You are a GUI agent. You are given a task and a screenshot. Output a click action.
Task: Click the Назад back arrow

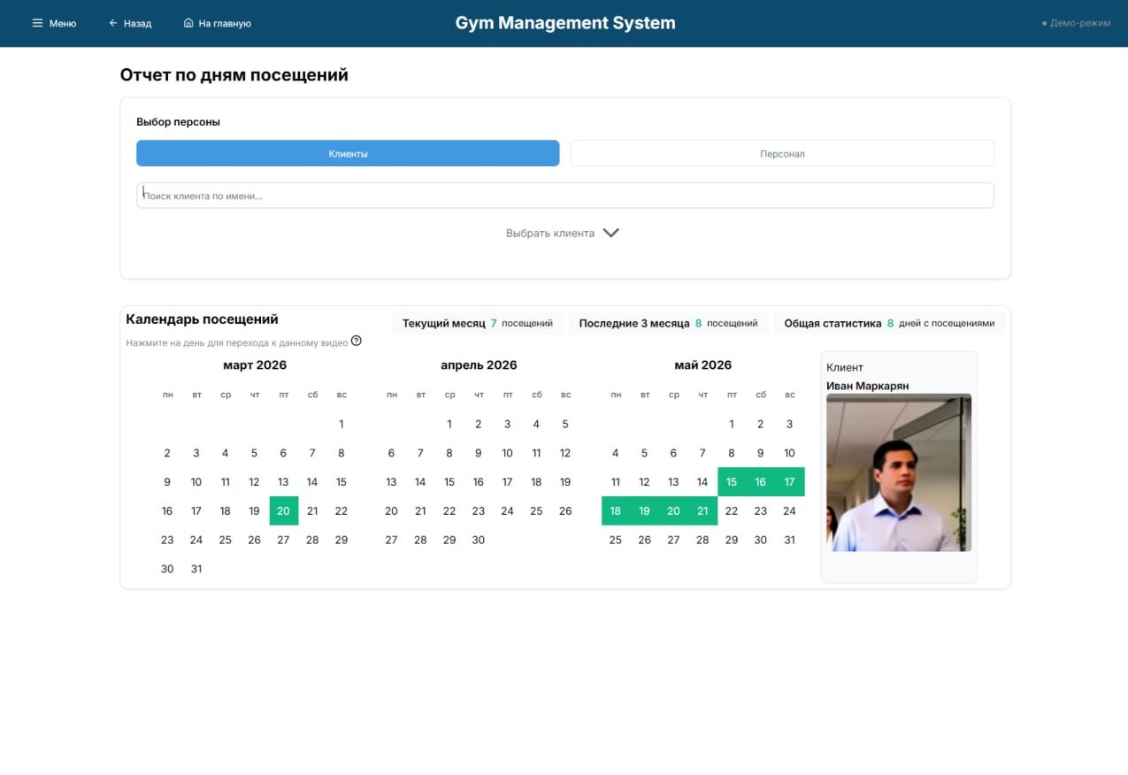coord(113,23)
